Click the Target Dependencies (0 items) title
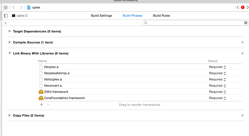 (37, 31)
